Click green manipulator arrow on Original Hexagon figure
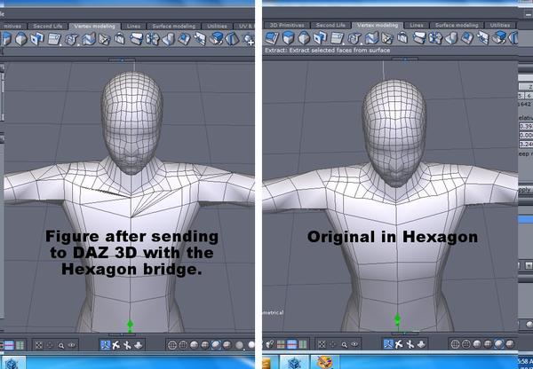The height and width of the screenshot is (369, 533). tap(397, 318)
